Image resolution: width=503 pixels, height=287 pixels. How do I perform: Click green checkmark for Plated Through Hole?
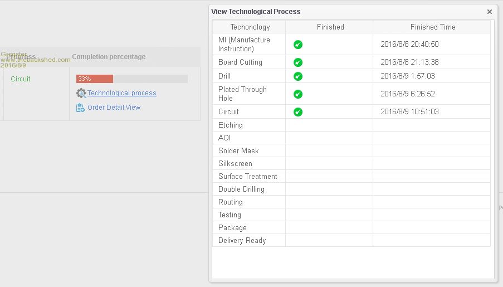click(x=298, y=94)
